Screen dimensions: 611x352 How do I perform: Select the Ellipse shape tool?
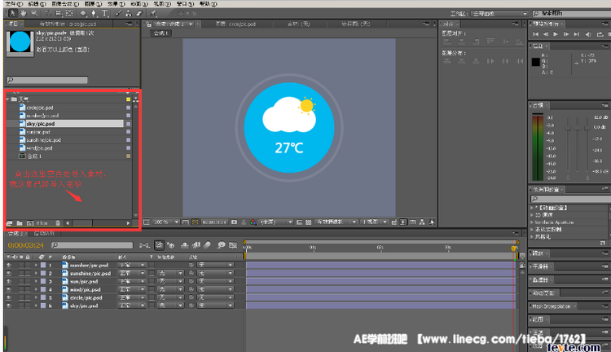(x=83, y=13)
